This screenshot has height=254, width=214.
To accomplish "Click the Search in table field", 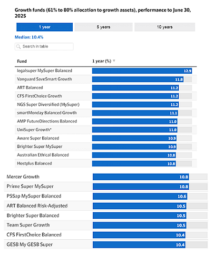I will 44,47.
